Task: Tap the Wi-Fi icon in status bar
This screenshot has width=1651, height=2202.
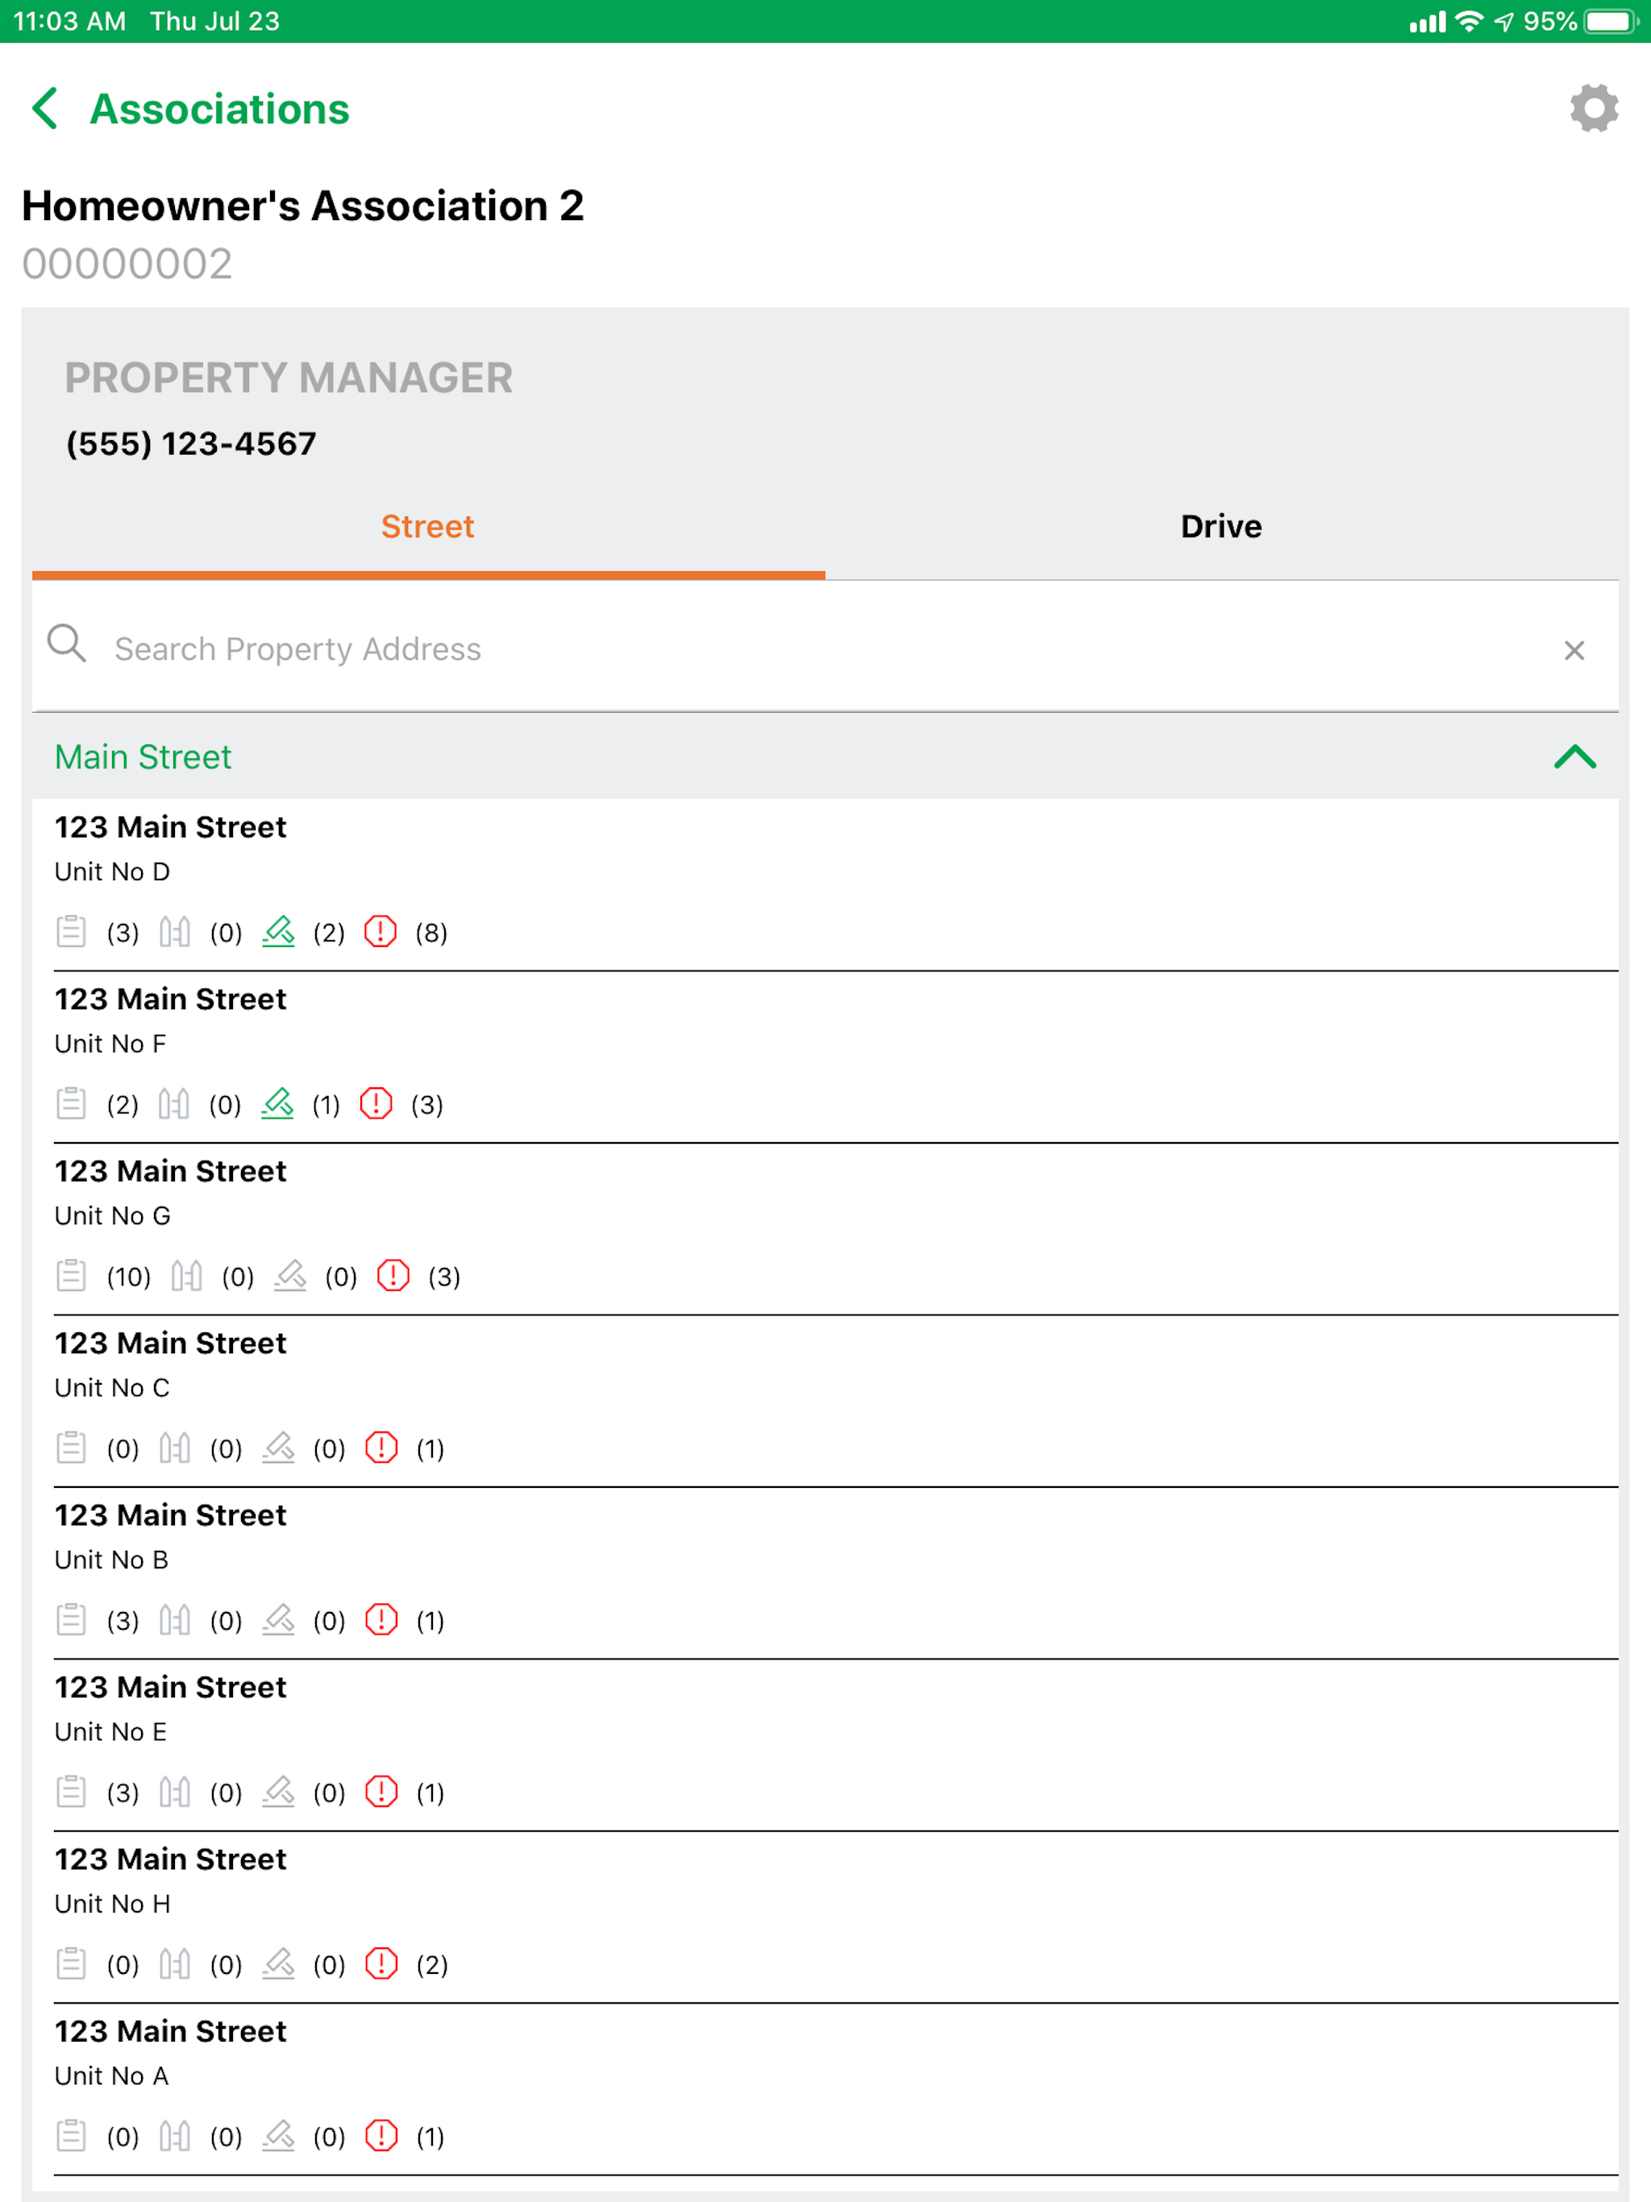Action: (1469, 21)
